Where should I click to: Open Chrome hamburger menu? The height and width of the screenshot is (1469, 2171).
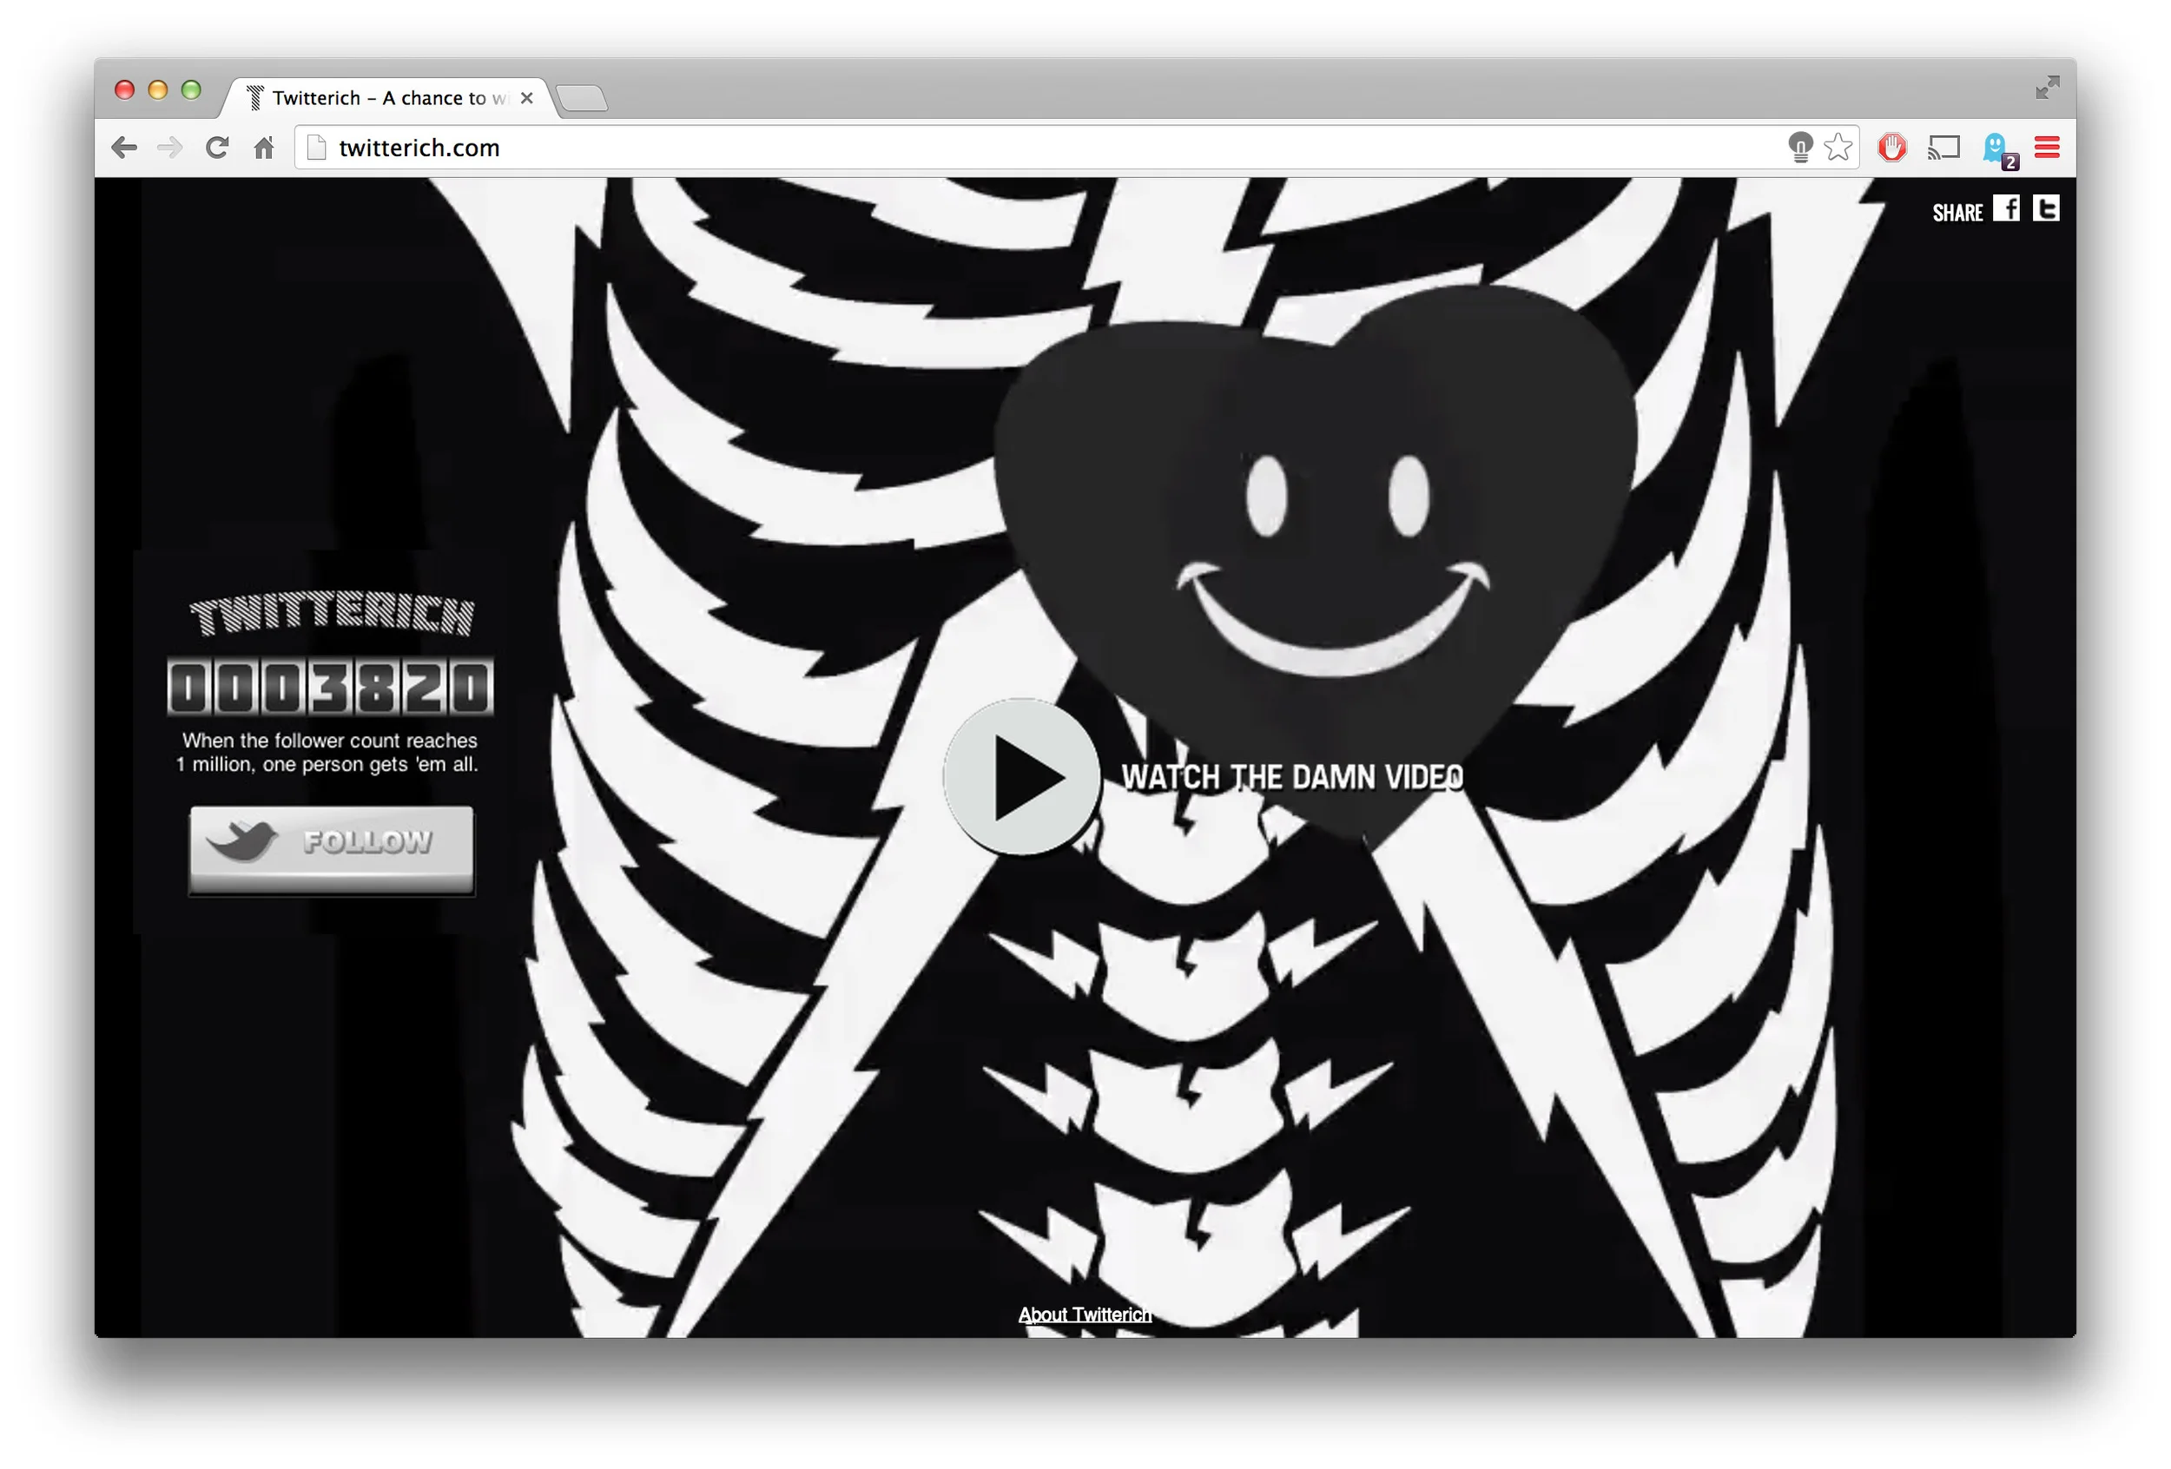pyautogui.click(x=2047, y=148)
